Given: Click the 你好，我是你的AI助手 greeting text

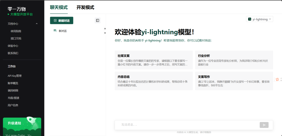Looking at the screenshot, I should pyautogui.click(x=163, y=41).
